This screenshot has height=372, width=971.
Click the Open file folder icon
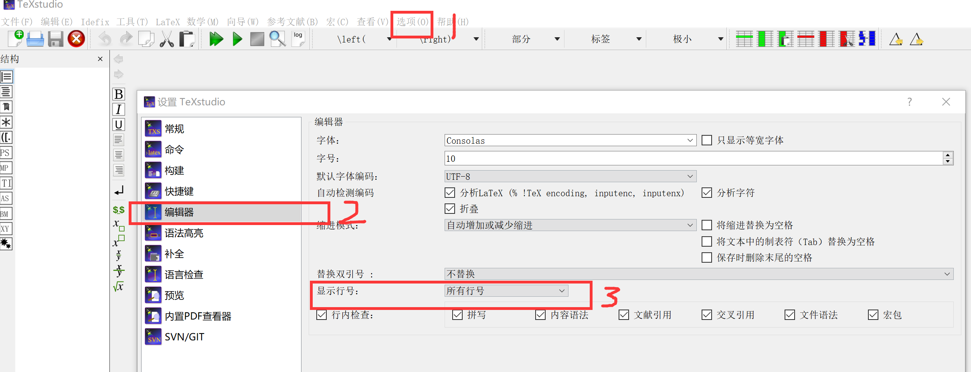coord(35,39)
